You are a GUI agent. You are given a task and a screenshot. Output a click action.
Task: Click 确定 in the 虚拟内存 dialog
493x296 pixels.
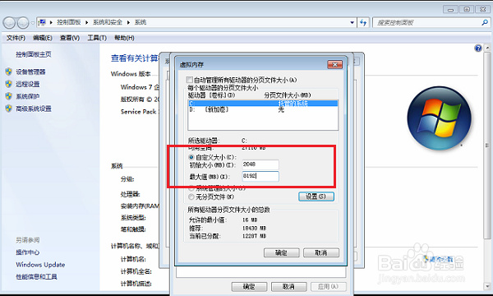click(x=281, y=252)
